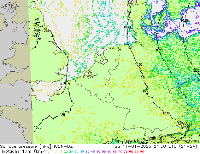This screenshot has height=154, width=200.
Task: Click the 'Surface pressure [hPa]' title text
Action: coord(26,146)
